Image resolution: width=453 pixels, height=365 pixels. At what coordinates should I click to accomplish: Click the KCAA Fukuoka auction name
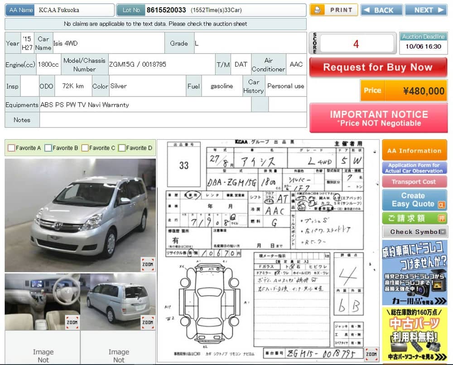(x=59, y=10)
